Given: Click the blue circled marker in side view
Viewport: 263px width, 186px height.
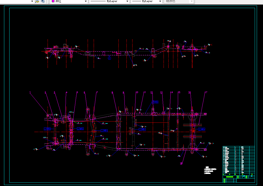Looking at the screenshot, I should click(109, 58).
